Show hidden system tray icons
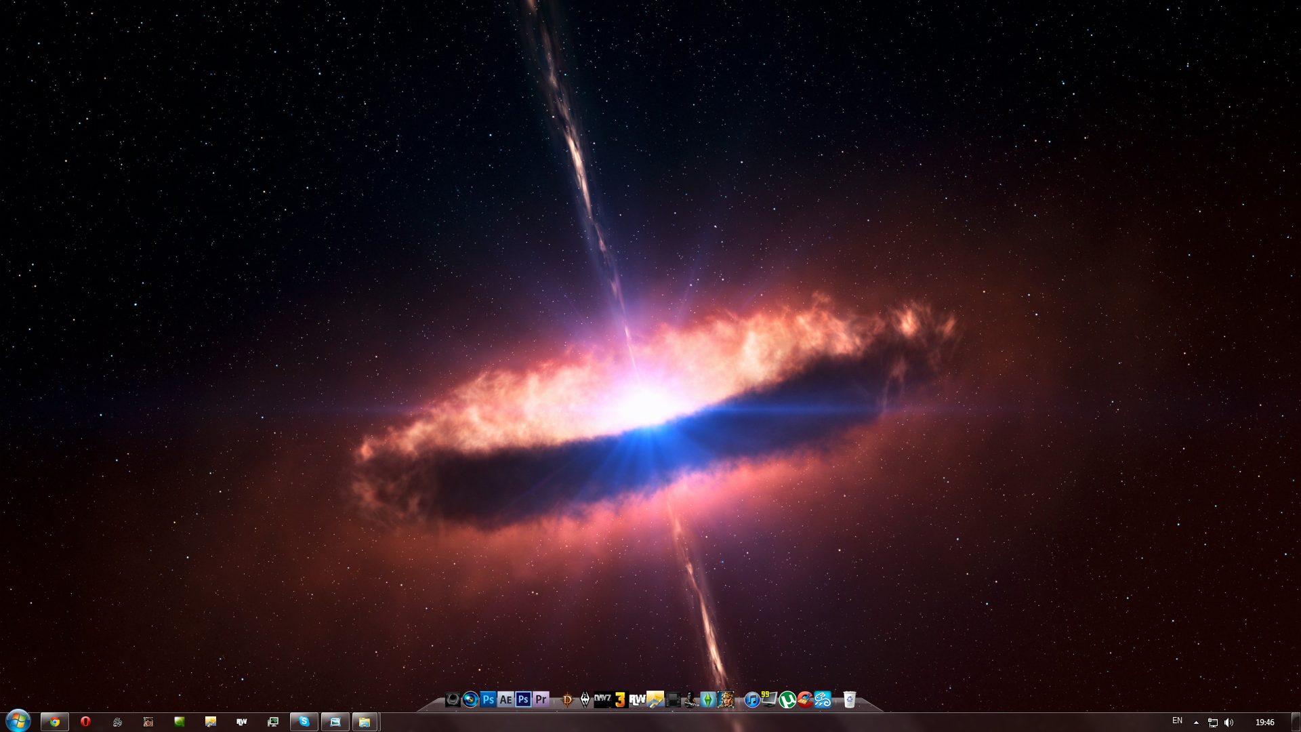Viewport: 1301px width, 732px height. tap(1196, 723)
